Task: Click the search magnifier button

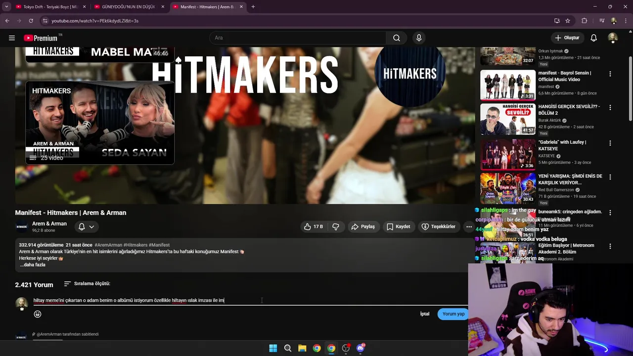Action: click(397, 38)
